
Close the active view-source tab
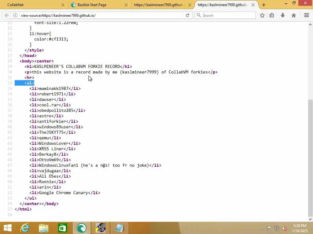pos(253,5)
